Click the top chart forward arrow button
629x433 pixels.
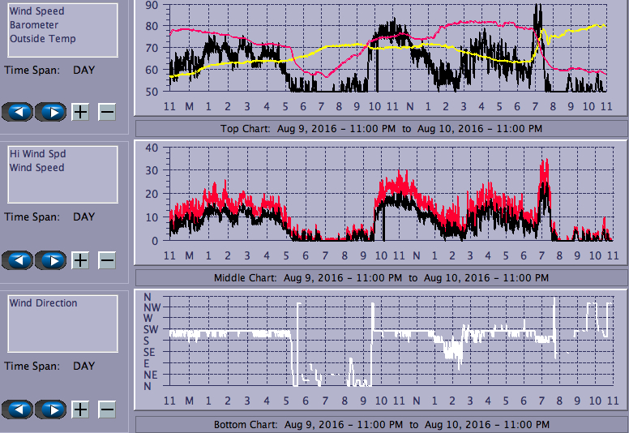point(50,112)
